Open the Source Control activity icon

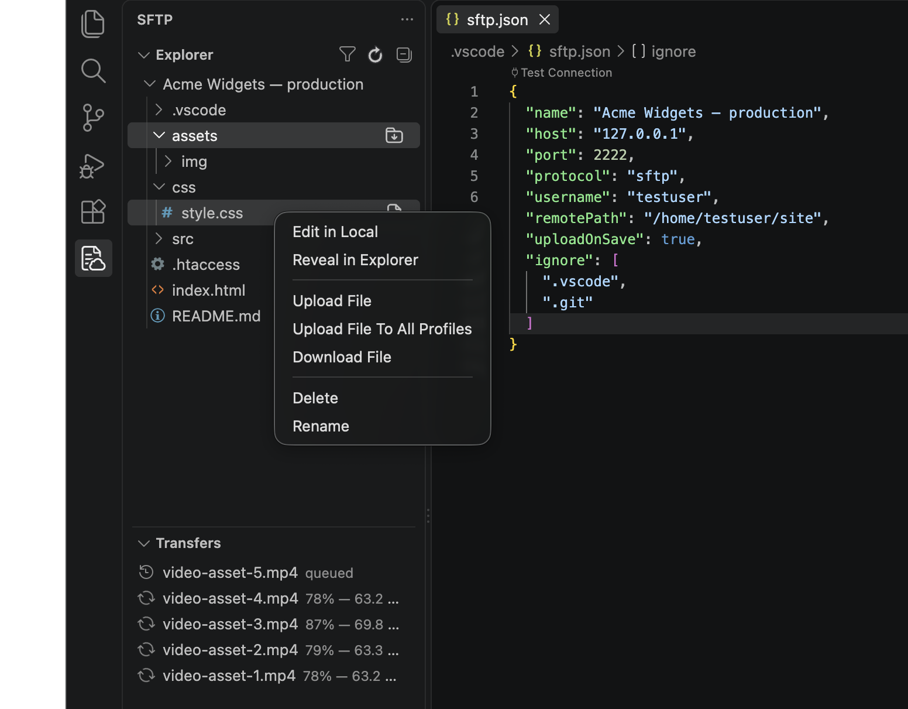(93, 118)
